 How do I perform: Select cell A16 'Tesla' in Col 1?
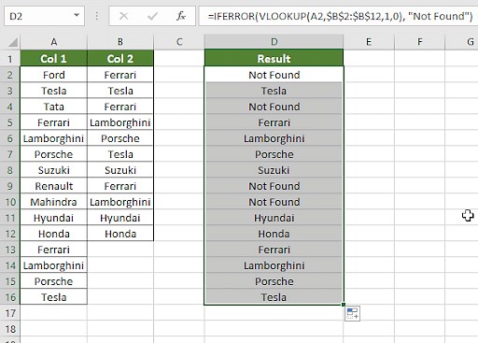pyautogui.click(x=53, y=297)
